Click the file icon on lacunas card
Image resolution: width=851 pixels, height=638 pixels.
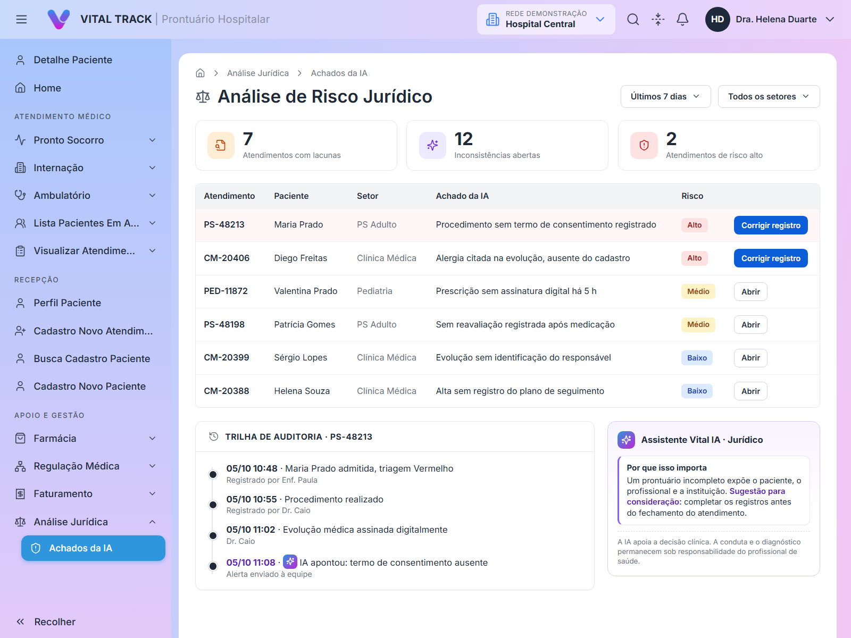[221, 145]
